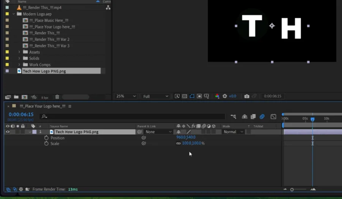Expand the Solids folder
Image resolution: width=342 pixels, height=199 pixels.
coord(19,58)
